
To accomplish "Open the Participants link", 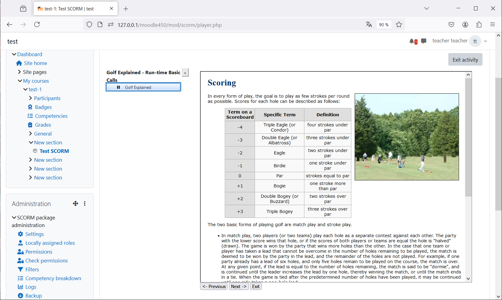I will (47, 98).
